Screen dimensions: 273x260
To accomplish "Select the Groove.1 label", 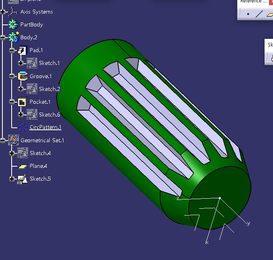I will click(41, 76).
